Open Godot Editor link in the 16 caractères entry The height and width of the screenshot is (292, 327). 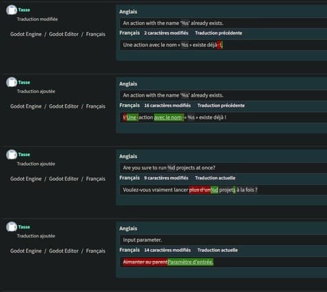[63, 106]
